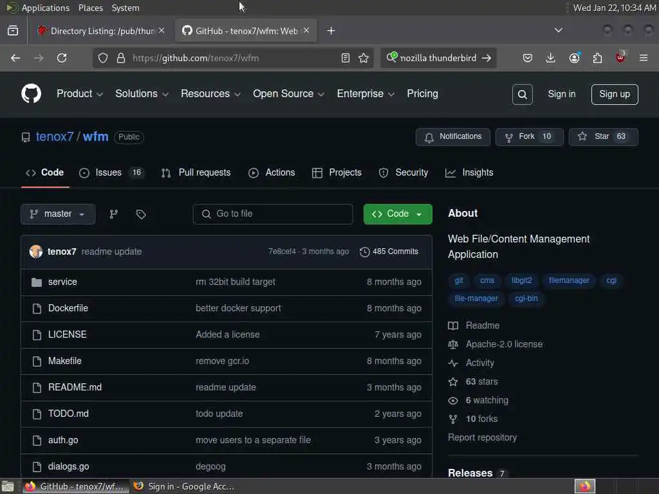Screen dimensions: 659x494
Task: Click the GitHub Octocat logo
Action: click(31, 94)
